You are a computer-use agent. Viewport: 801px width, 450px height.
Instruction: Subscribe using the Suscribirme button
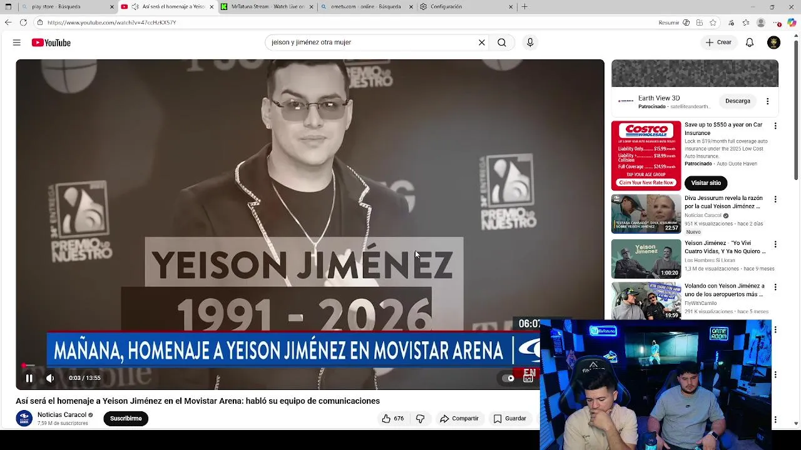click(x=126, y=419)
